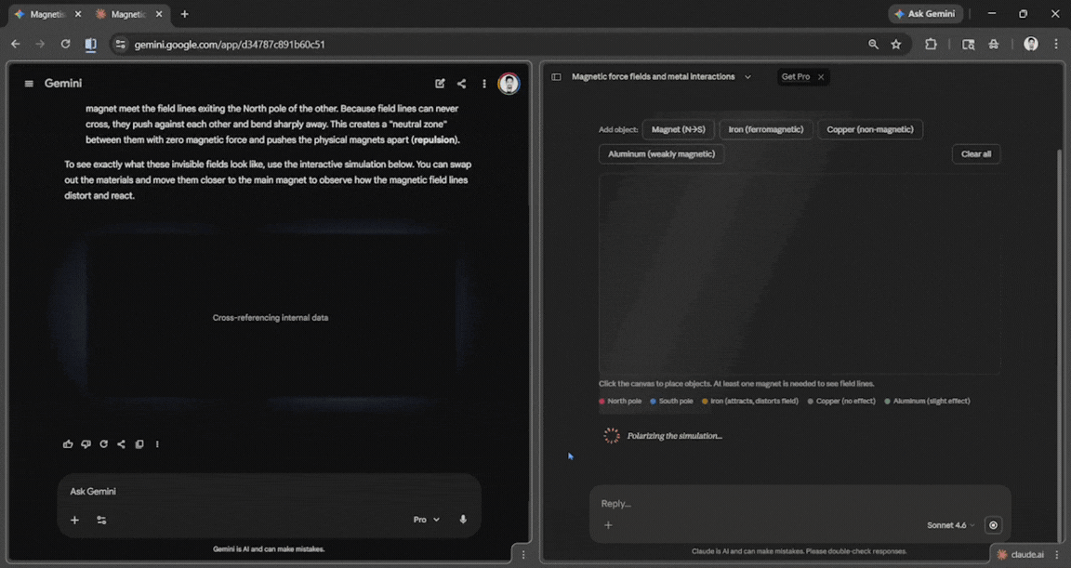Open the browser extensions menu

931,45
